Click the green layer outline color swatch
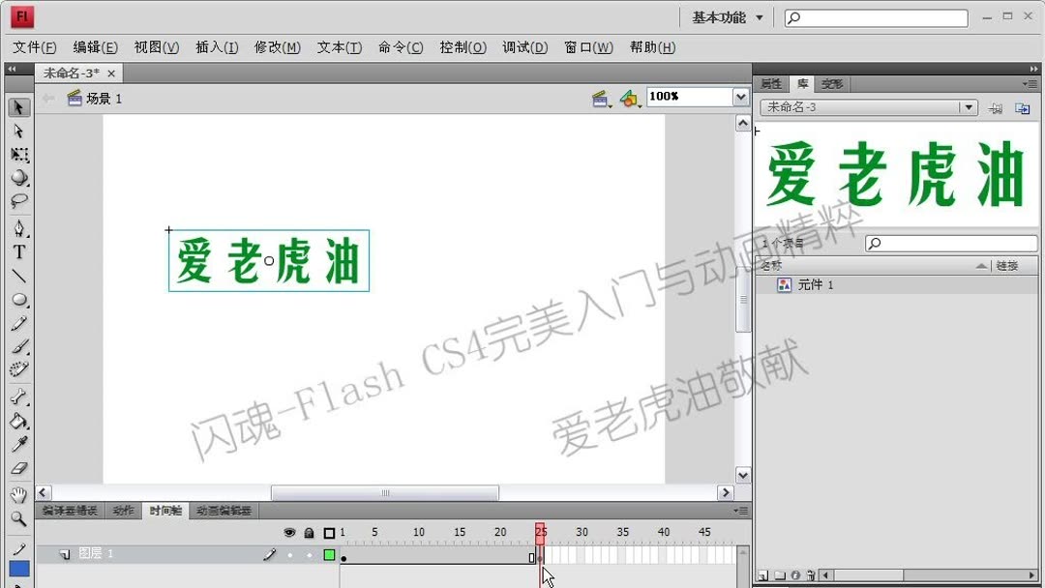This screenshot has width=1045, height=588. [x=328, y=553]
